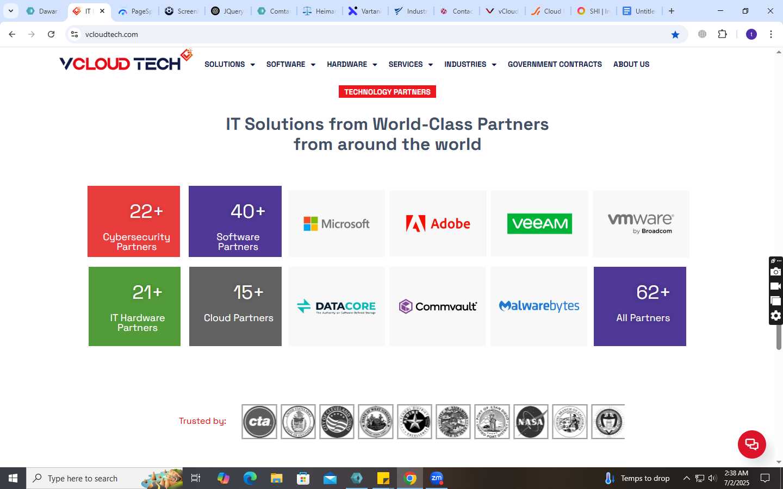Click the Adobe partner logo
Screen dimensions: 783x489
click(x=438, y=223)
